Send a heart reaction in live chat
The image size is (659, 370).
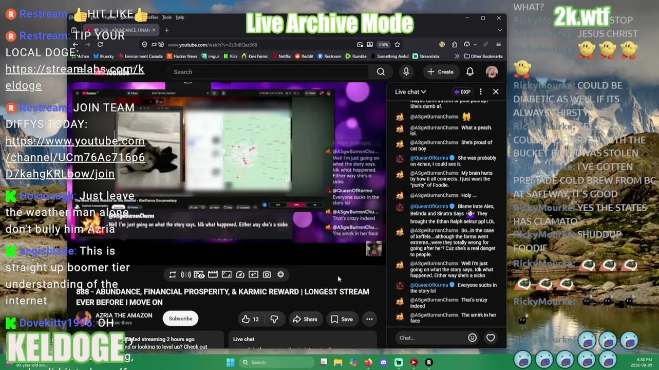[x=491, y=338]
